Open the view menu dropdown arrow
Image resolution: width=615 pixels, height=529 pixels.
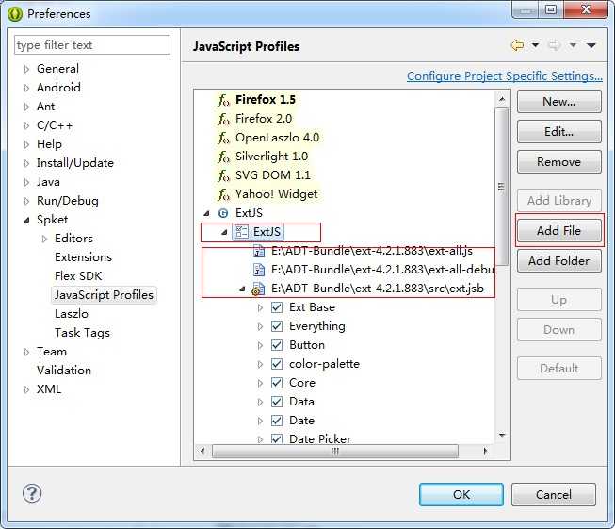[591, 45]
